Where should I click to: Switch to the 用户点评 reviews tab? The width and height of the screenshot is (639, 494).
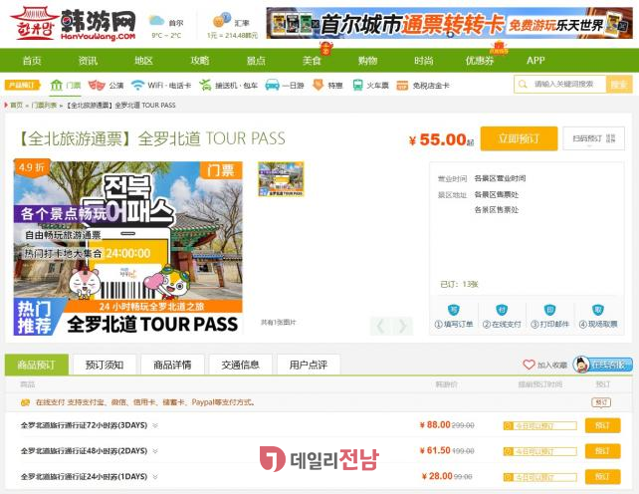pos(308,365)
